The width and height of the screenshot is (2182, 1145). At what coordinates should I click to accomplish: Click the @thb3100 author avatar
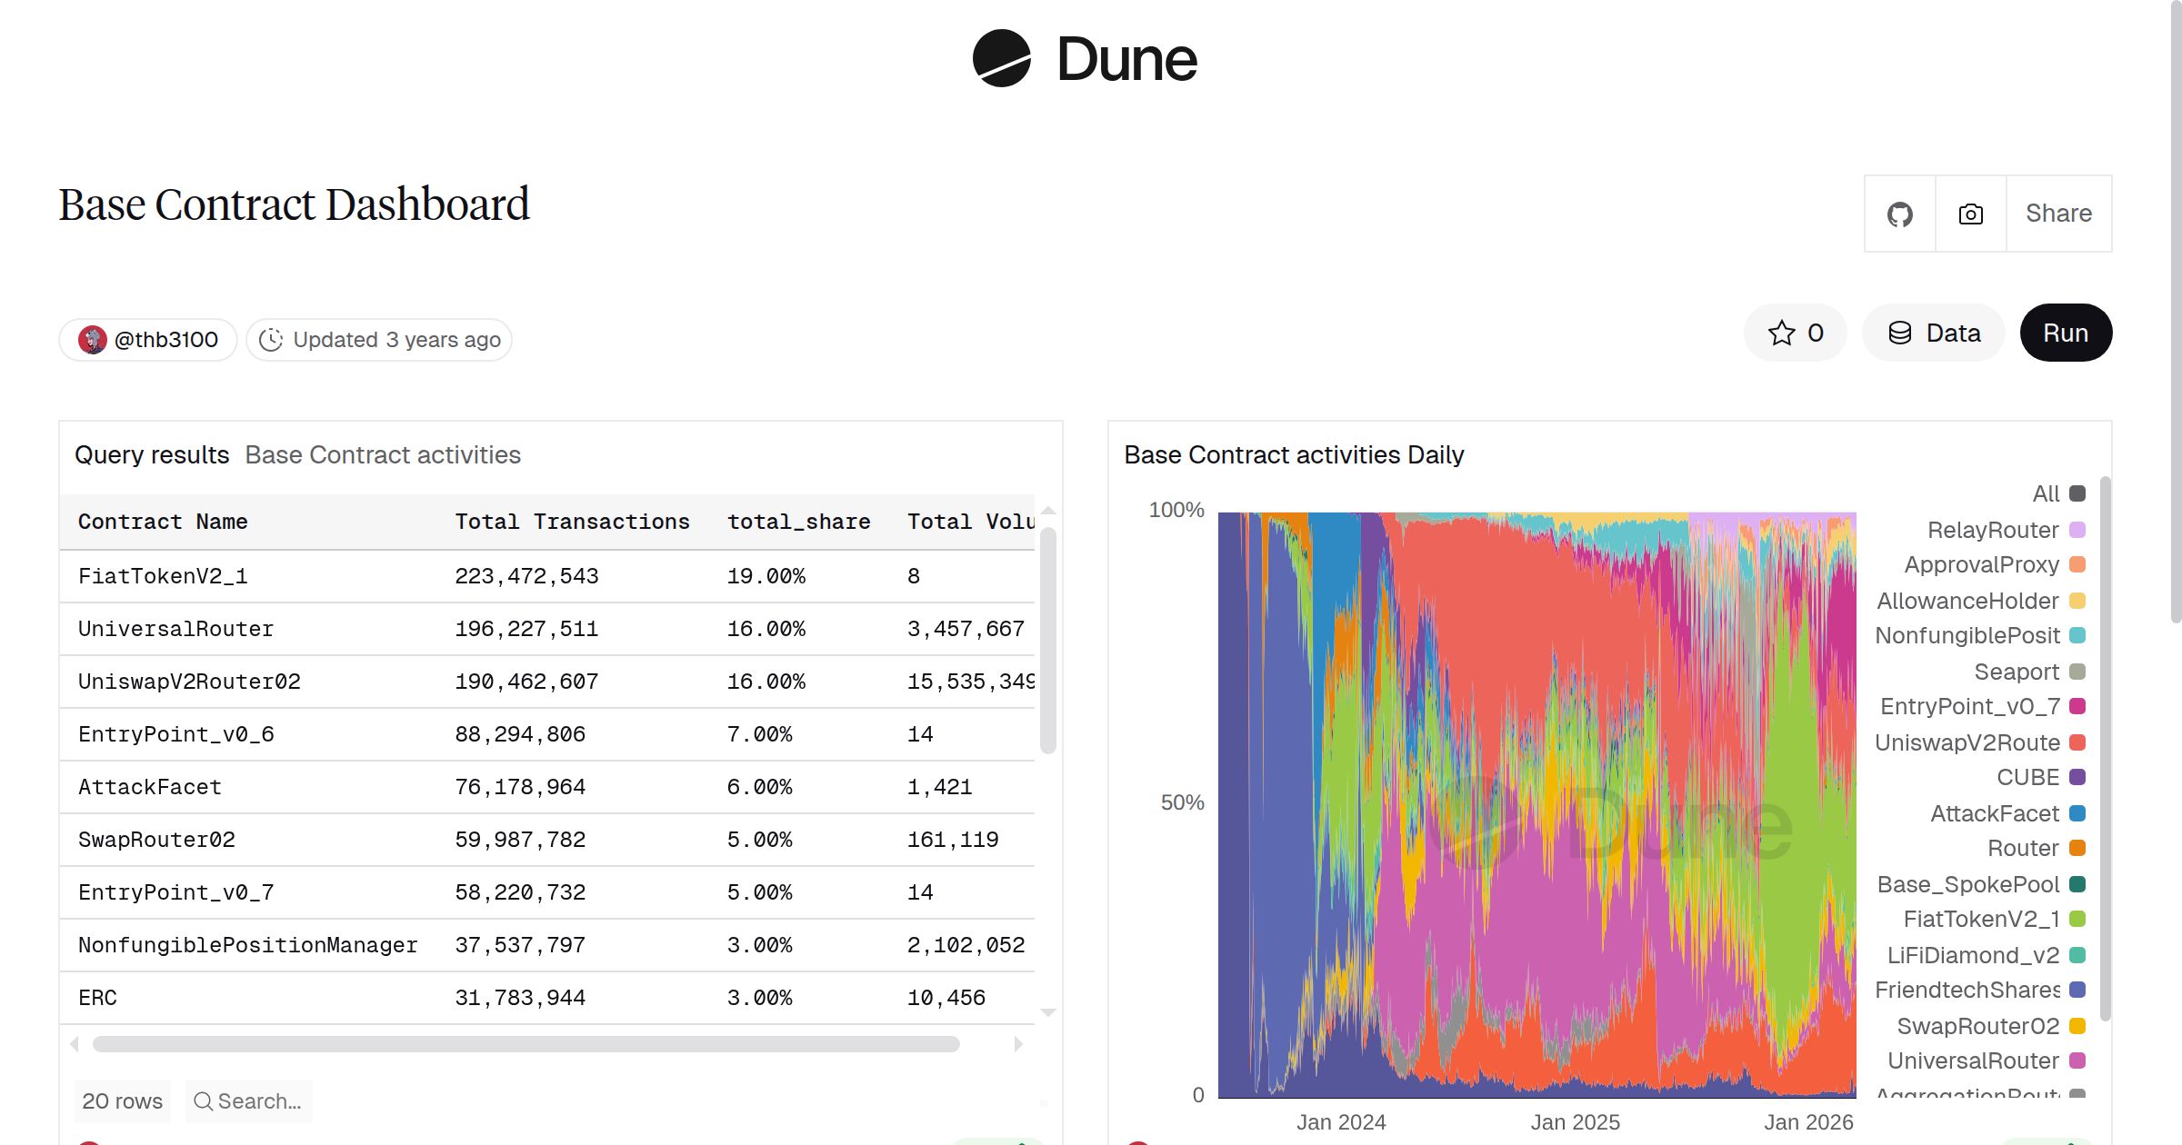[x=95, y=339]
